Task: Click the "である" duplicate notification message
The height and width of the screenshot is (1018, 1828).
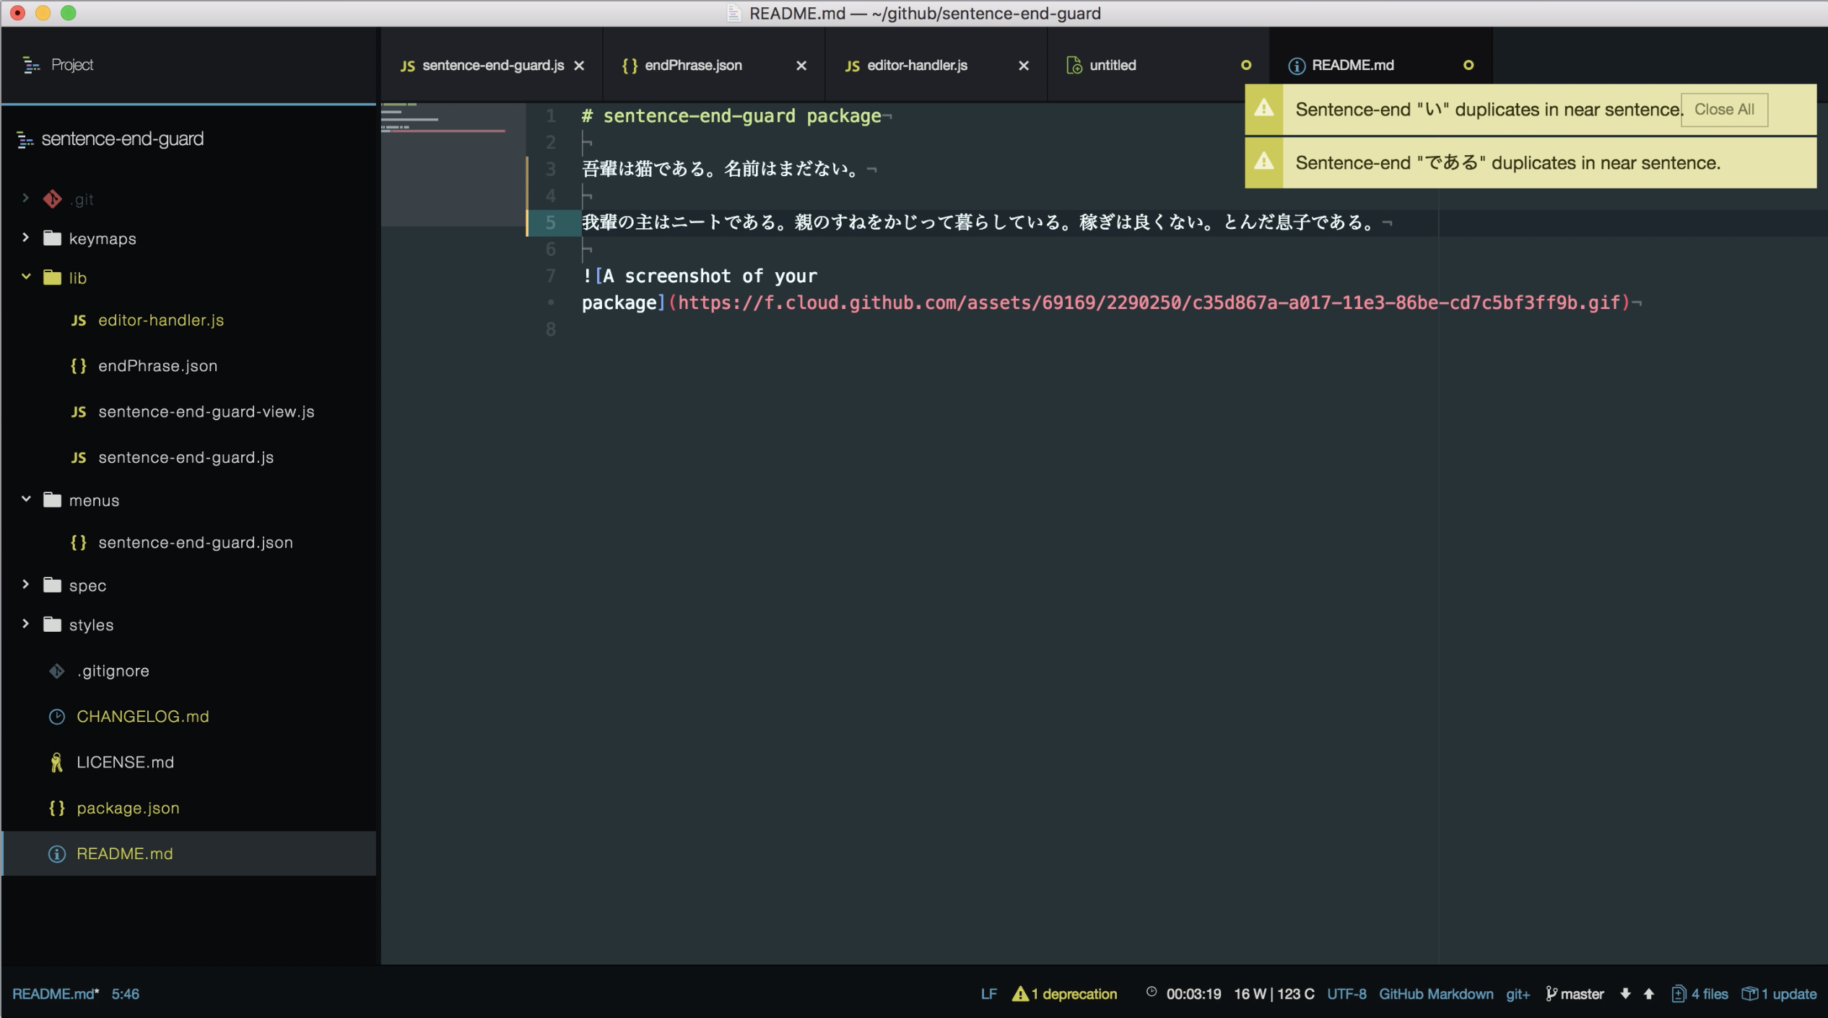Action: pyautogui.click(x=1507, y=163)
